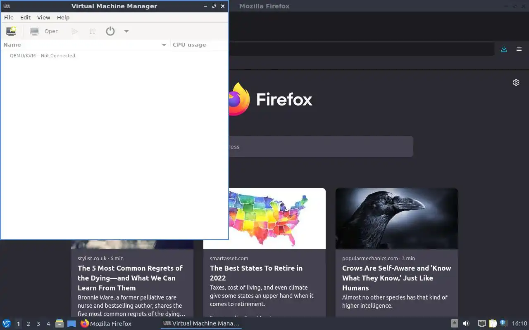Open the Best States To Retire article
The image size is (529, 330).
tap(256, 273)
